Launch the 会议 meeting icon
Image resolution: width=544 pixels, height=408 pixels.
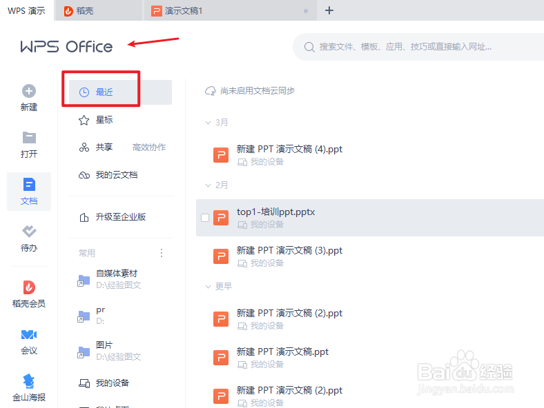[x=29, y=334]
